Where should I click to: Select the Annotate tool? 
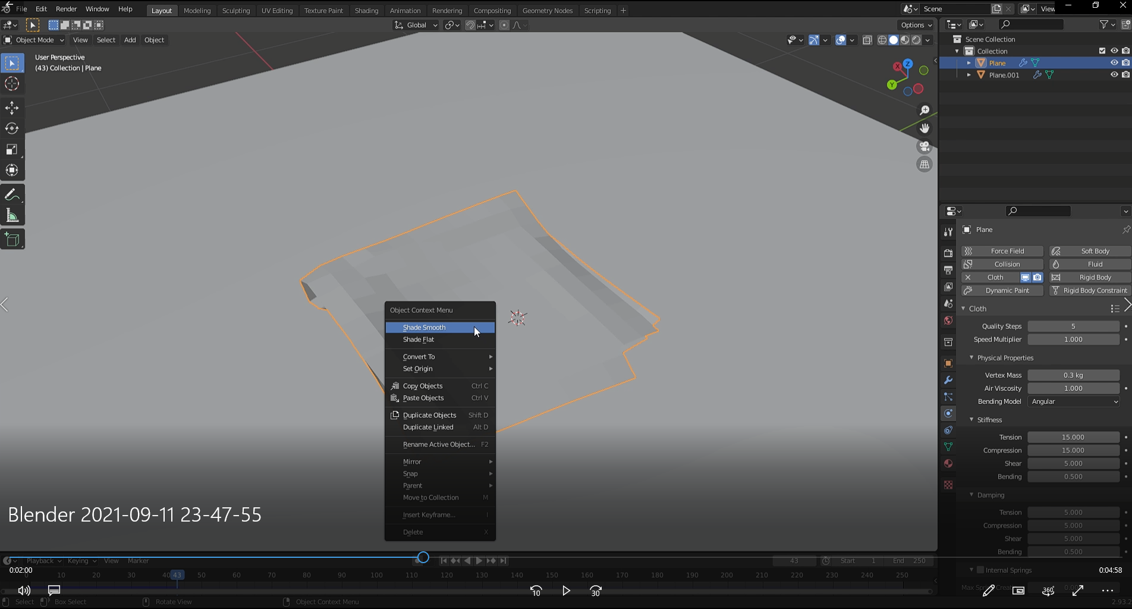(12, 194)
